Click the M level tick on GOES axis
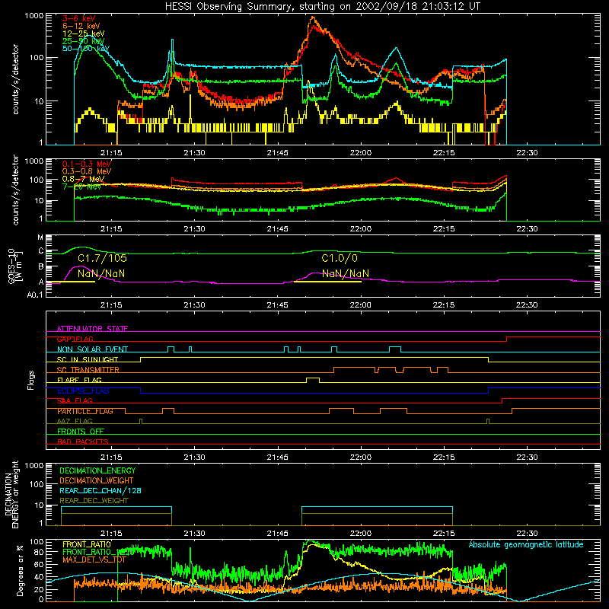The width and height of the screenshot is (609, 609). point(41,238)
